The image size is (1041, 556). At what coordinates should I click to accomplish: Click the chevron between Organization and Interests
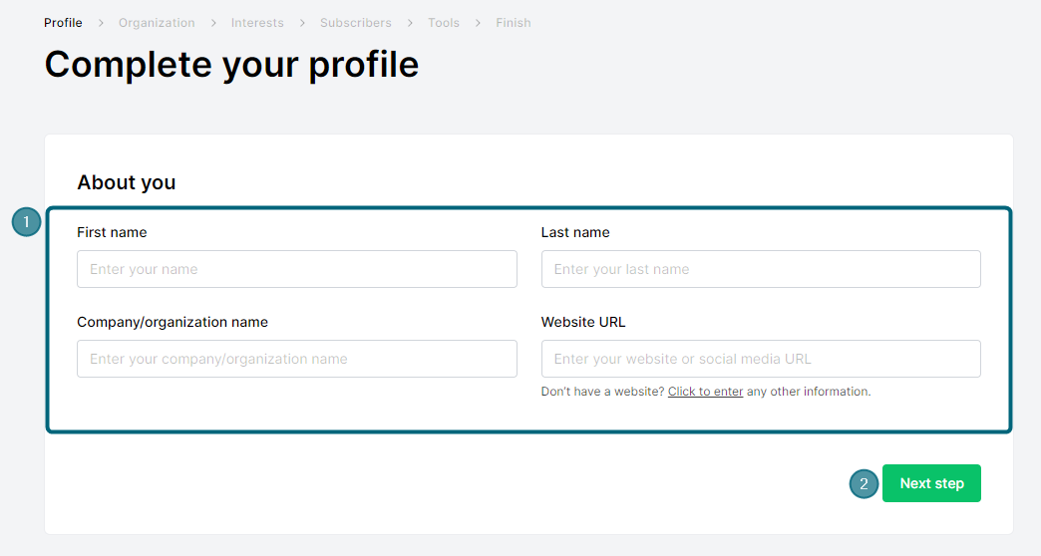213,23
